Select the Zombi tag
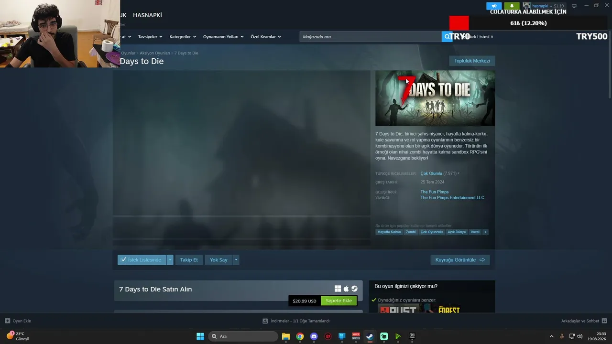 pyautogui.click(x=411, y=232)
